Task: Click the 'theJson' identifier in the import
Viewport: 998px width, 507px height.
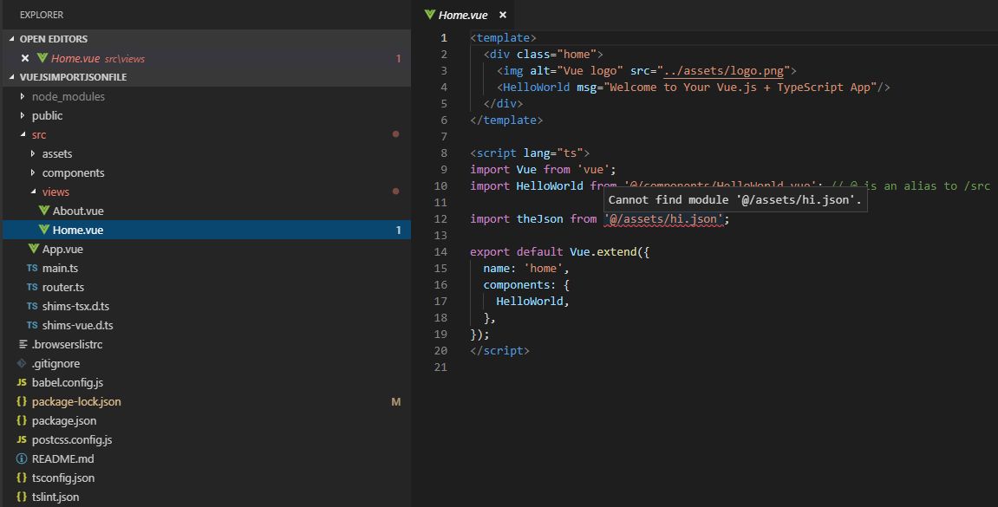Action: [539, 218]
